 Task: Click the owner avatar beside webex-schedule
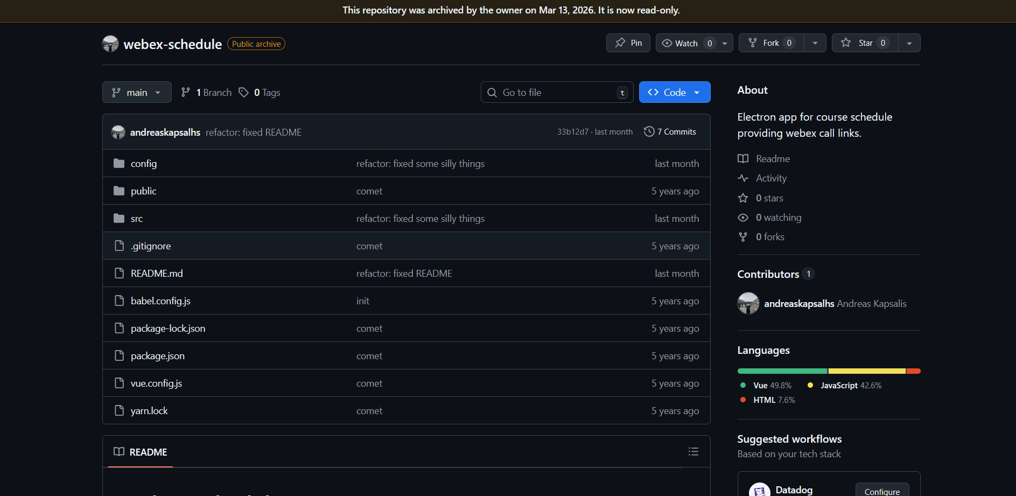110,44
